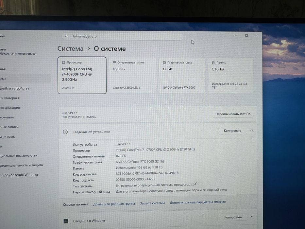Click "Скорость: 2800 МТ/с" text
Viewport: 305px width, 229px height.
(x=126, y=88)
